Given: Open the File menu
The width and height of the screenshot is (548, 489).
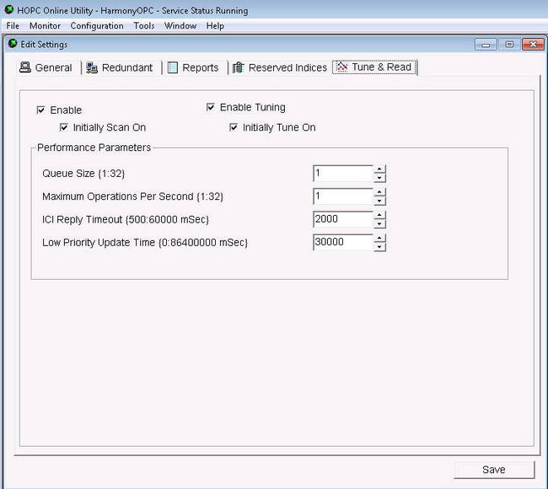Looking at the screenshot, I should pyautogui.click(x=13, y=26).
